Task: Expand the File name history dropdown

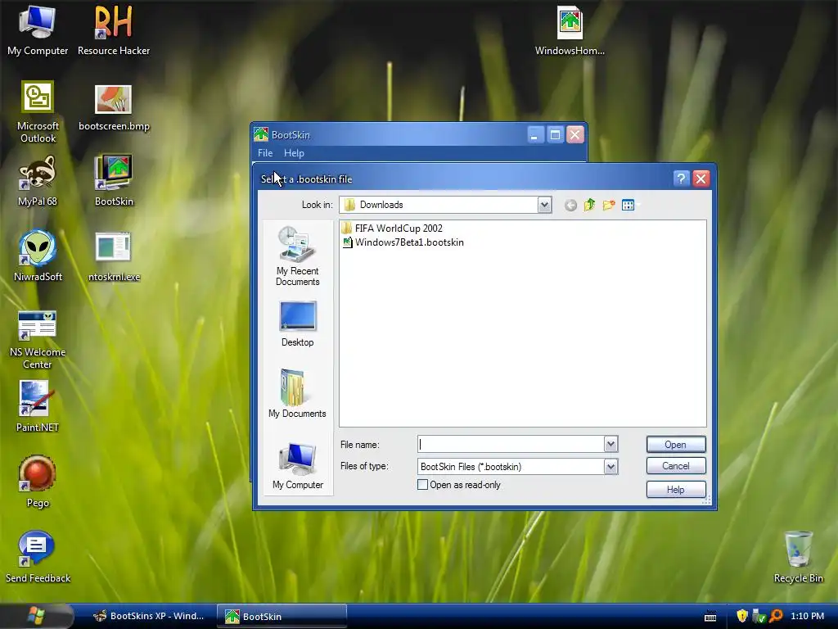Action: pyautogui.click(x=610, y=444)
